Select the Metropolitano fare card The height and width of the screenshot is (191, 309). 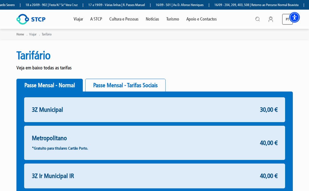point(154,143)
